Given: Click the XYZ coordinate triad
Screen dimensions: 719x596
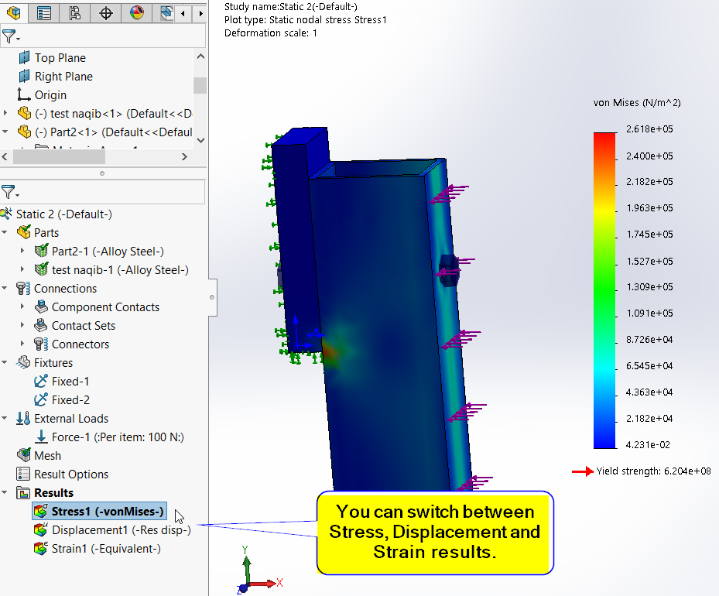Looking at the screenshot, I should pos(259,570).
